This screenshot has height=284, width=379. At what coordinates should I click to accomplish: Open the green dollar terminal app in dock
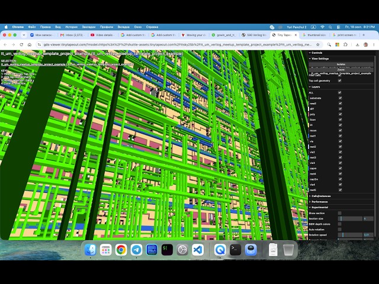pyautogui.click(x=167, y=250)
